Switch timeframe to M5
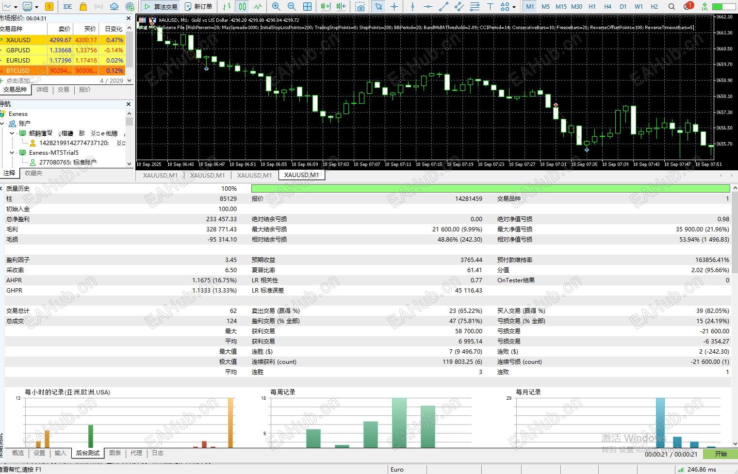738x474 pixels. (546, 7)
